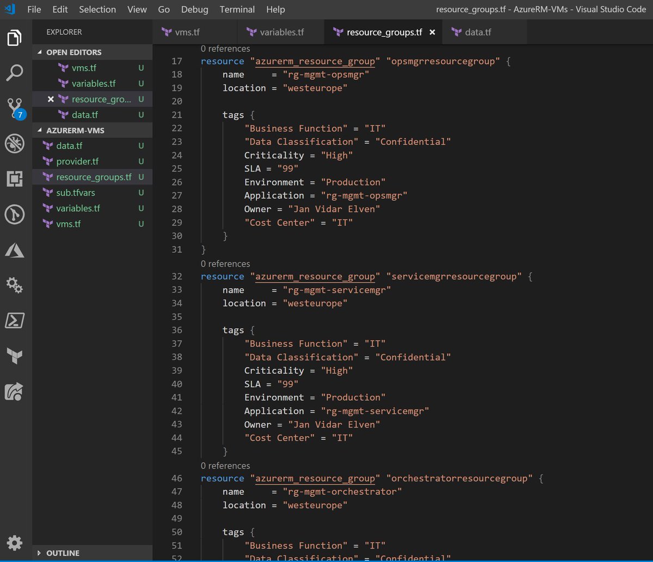The image size is (653, 562).
Task: Open the double-gears icon in activity bar
Action: coord(15,285)
